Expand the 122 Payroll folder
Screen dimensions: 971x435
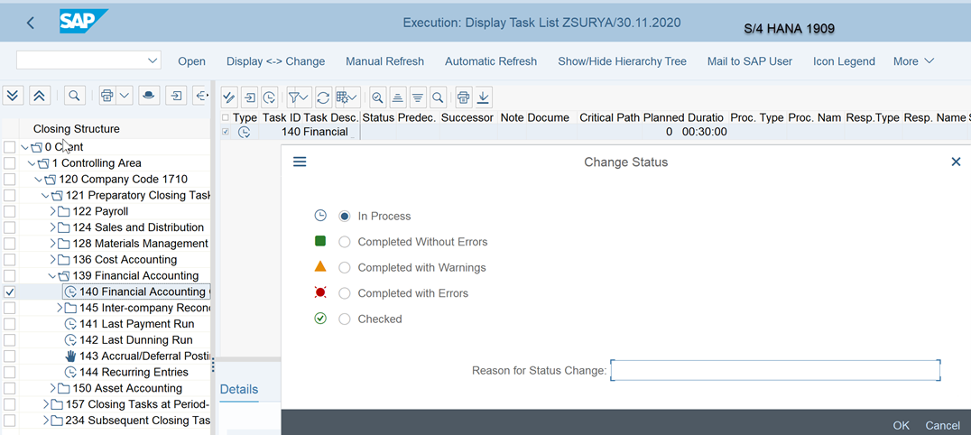[52, 212]
